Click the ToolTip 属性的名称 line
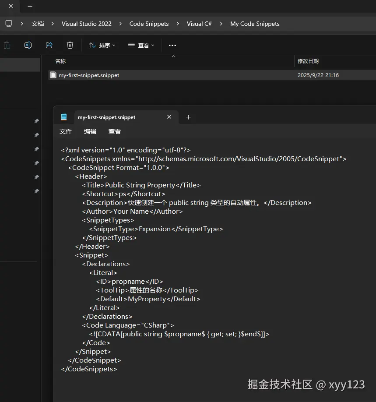 tap(147, 290)
